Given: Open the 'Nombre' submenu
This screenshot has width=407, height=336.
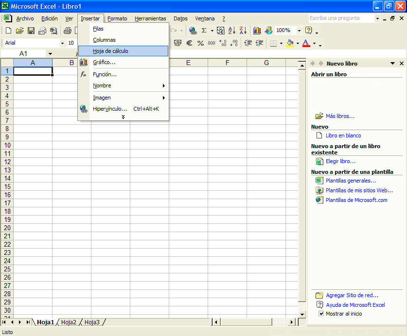Looking at the screenshot, I should [x=124, y=85].
